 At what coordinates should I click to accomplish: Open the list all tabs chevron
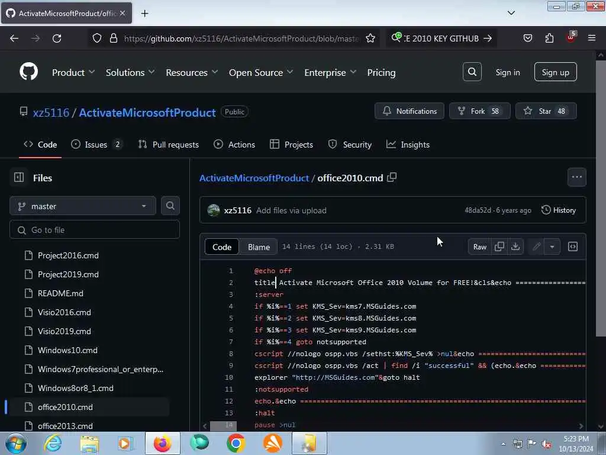pos(511,13)
